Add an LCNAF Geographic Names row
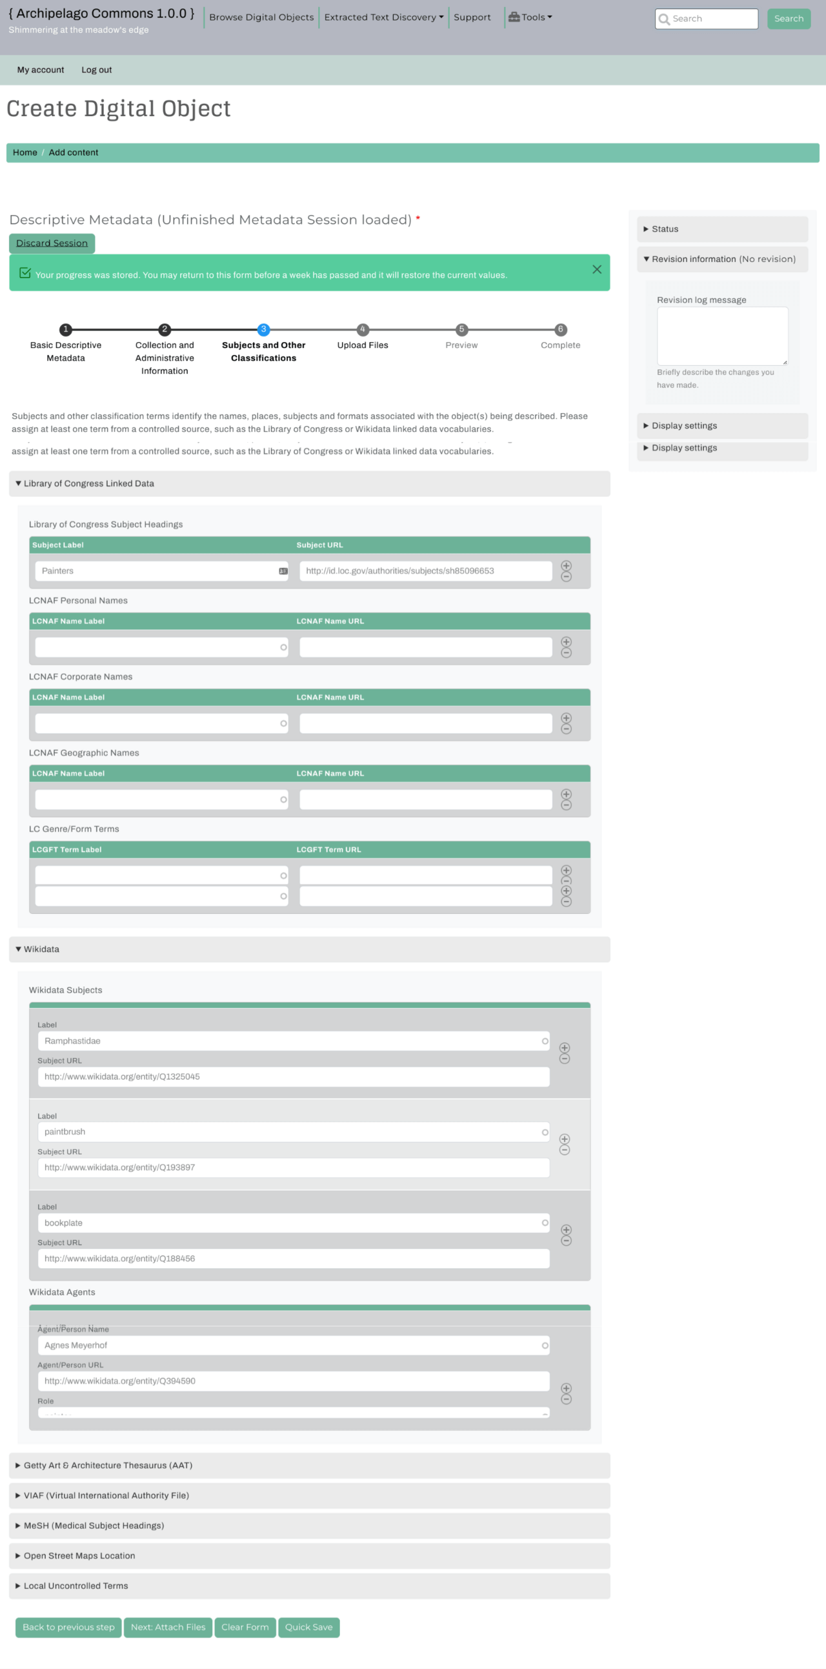This screenshot has height=1669, width=826. (x=565, y=794)
